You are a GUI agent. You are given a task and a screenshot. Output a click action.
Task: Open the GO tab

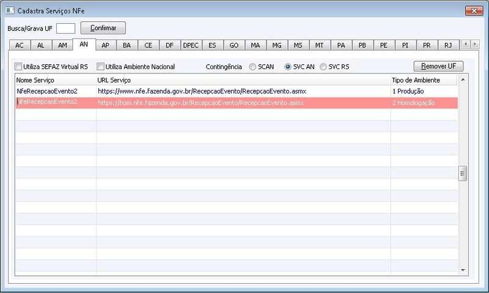pyautogui.click(x=234, y=45)
